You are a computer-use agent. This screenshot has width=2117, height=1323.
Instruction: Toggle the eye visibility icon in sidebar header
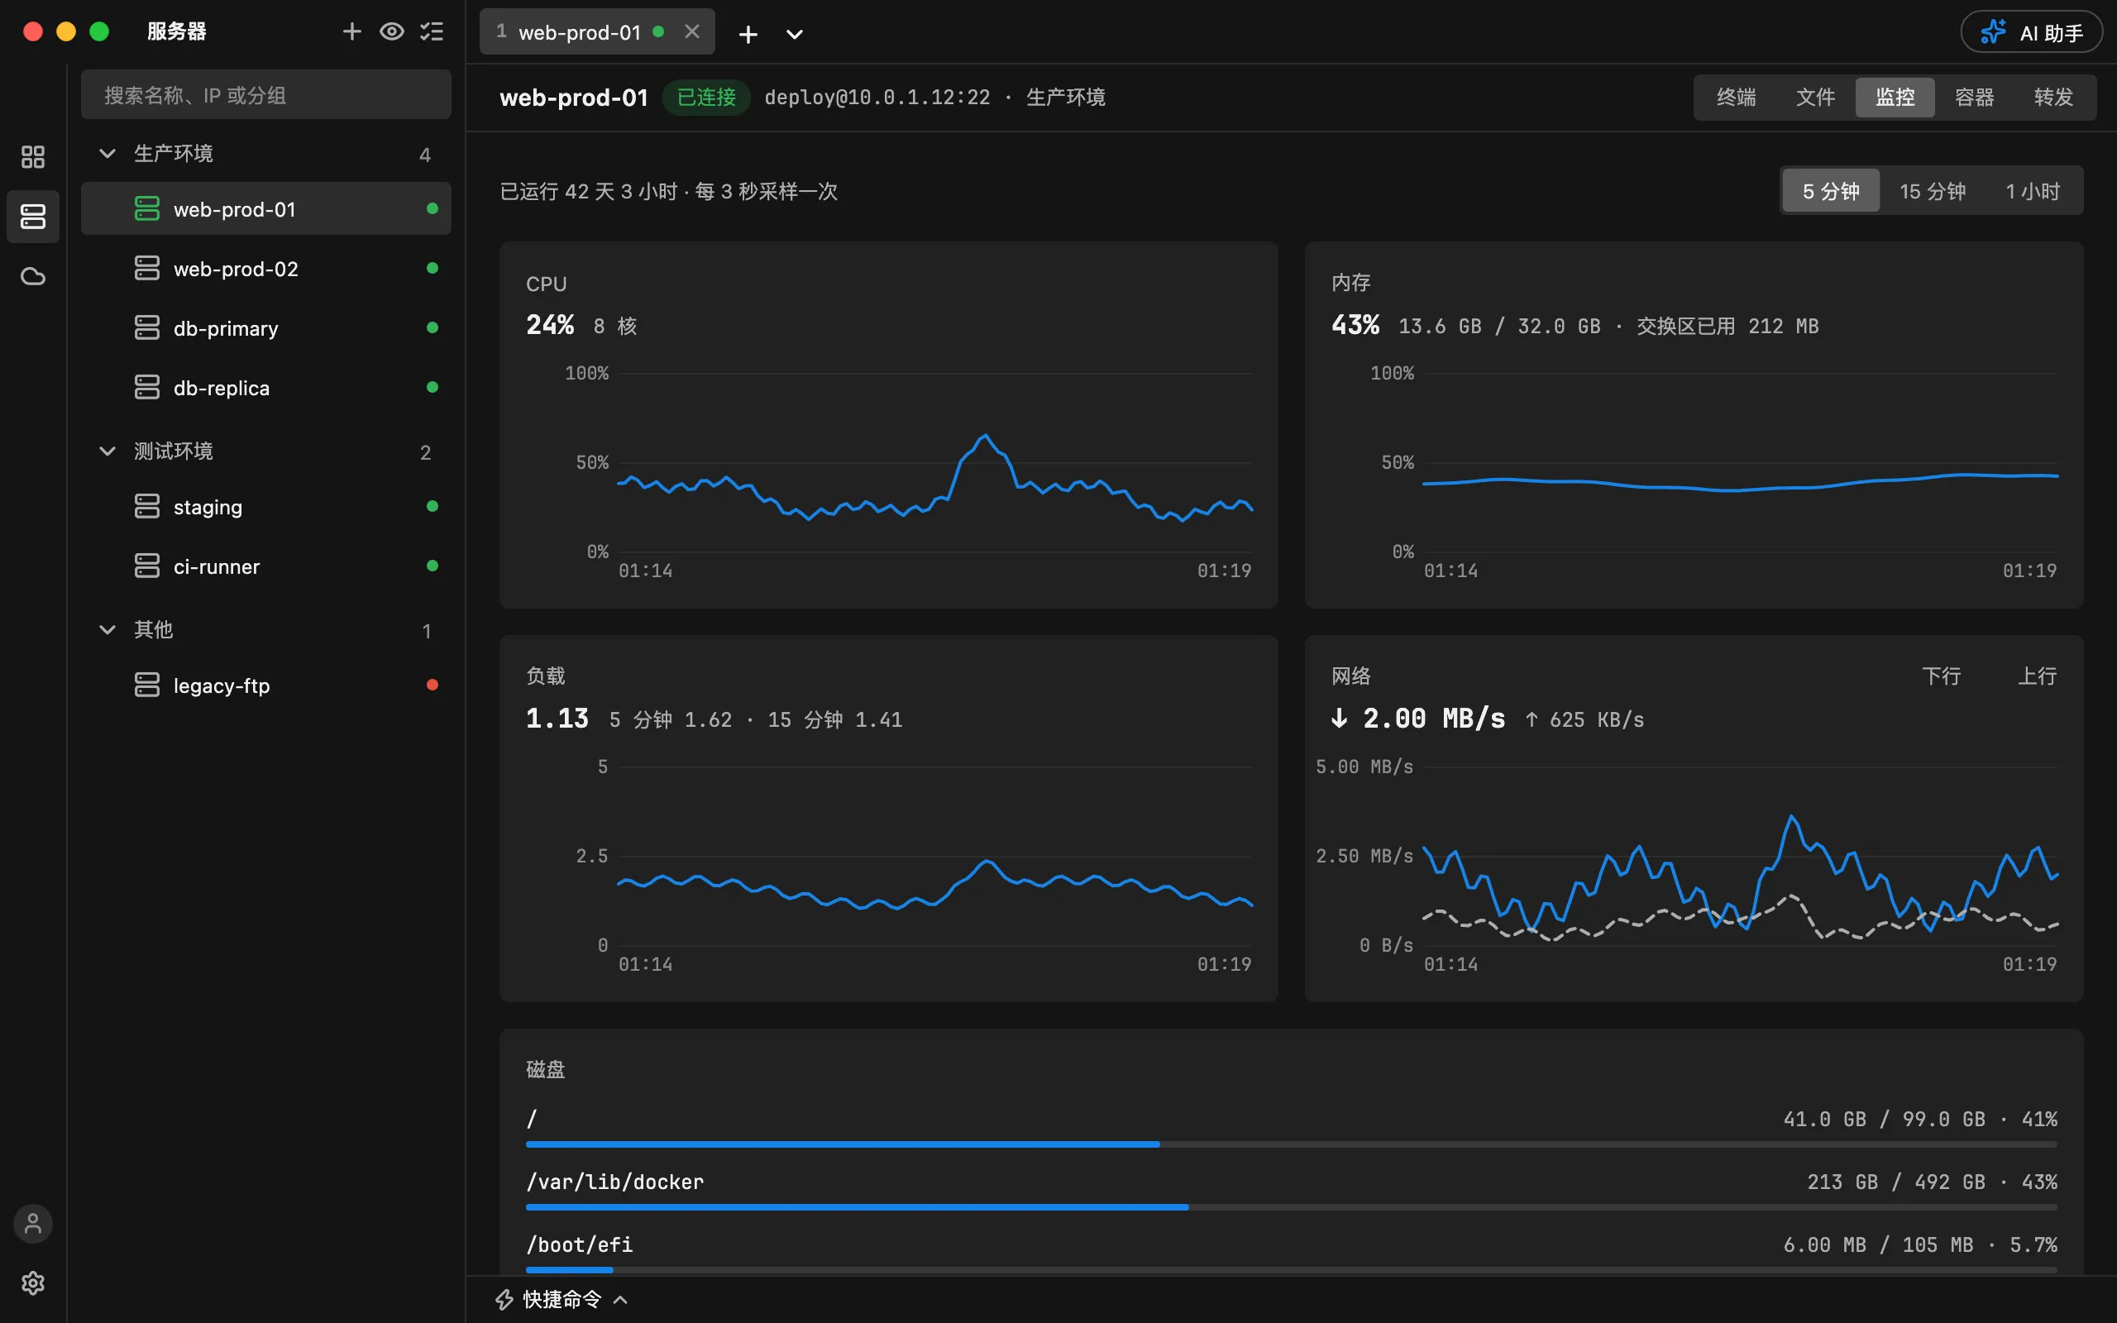[392, 31]
